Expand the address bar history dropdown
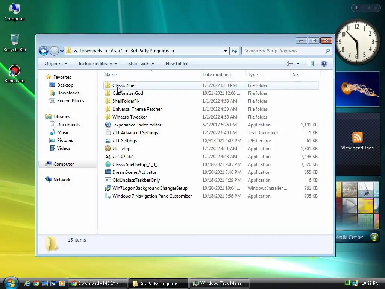The height and width of the screenshot is (289, 385). pos(226,51)
